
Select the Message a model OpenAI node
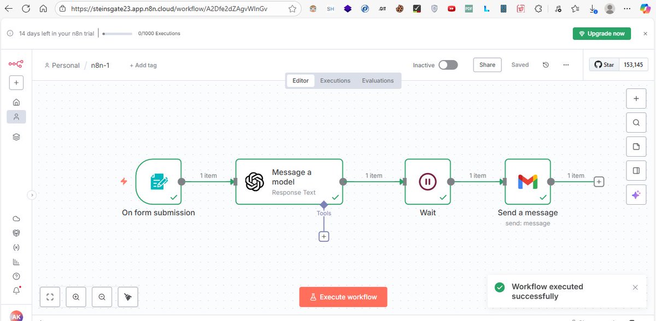[x=289, y=182]
